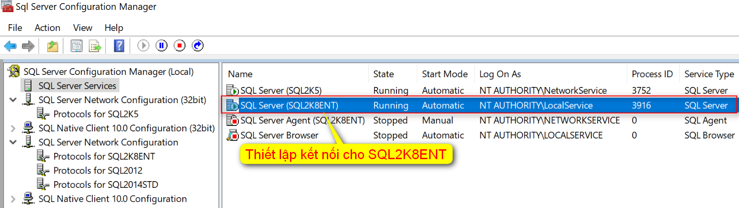The height and width of the screenshot is (208, 739).
Task: Click the app icon in the title bar
Action: [x=8, y=6]
